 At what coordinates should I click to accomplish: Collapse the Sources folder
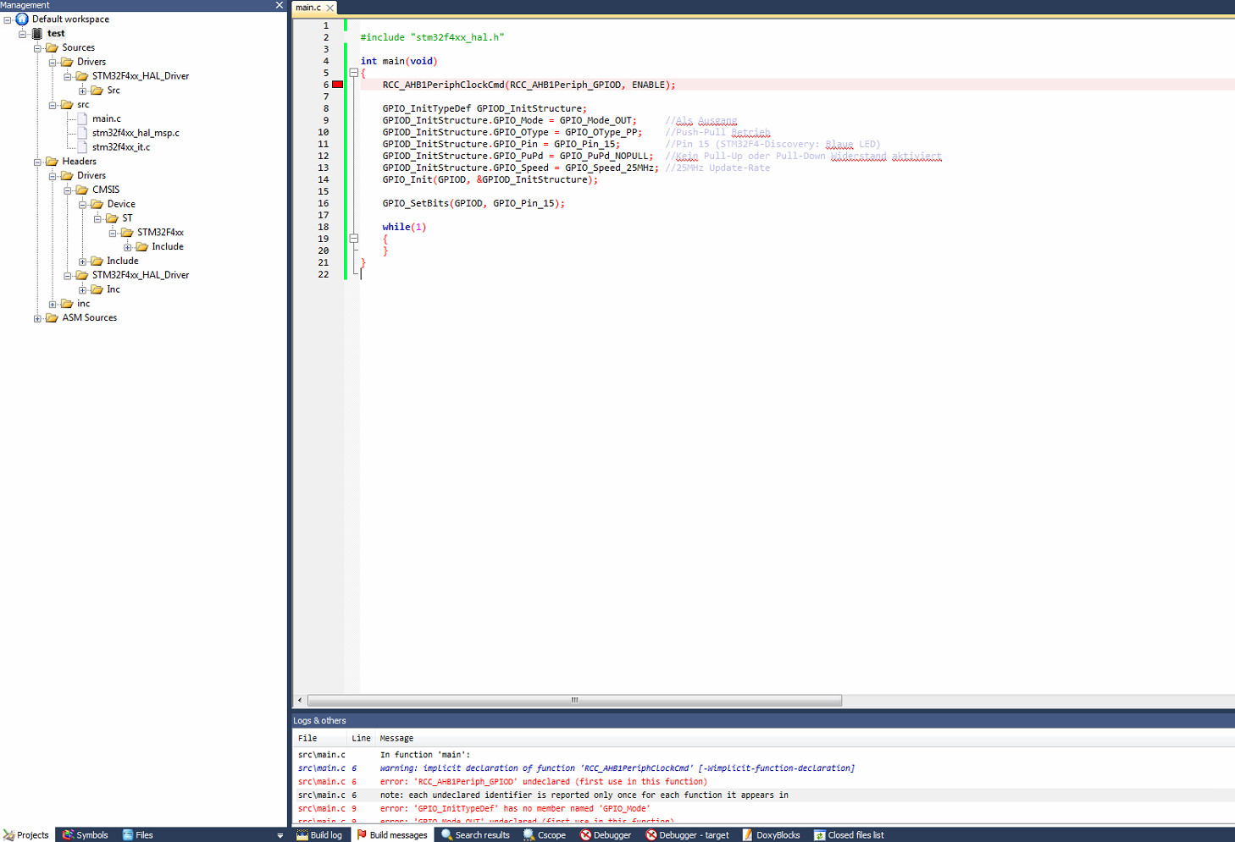[x=37, y=48]
